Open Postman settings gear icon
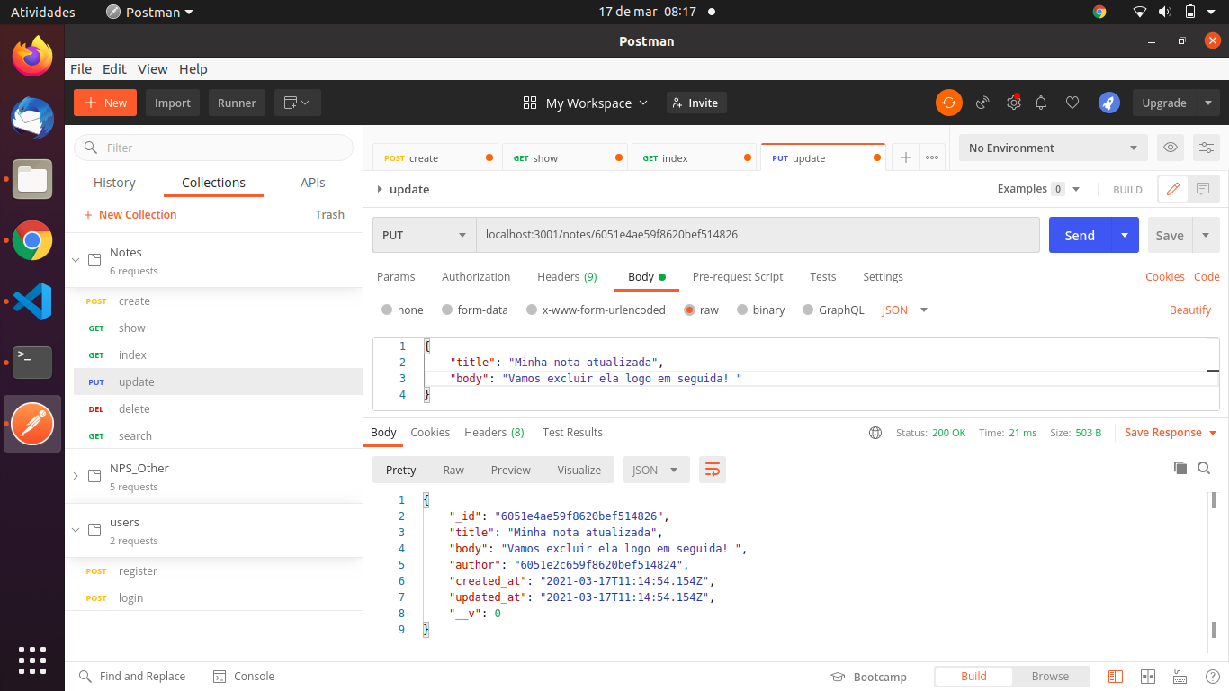This screenshot has width=1229, height=691. coord(1013,103)
